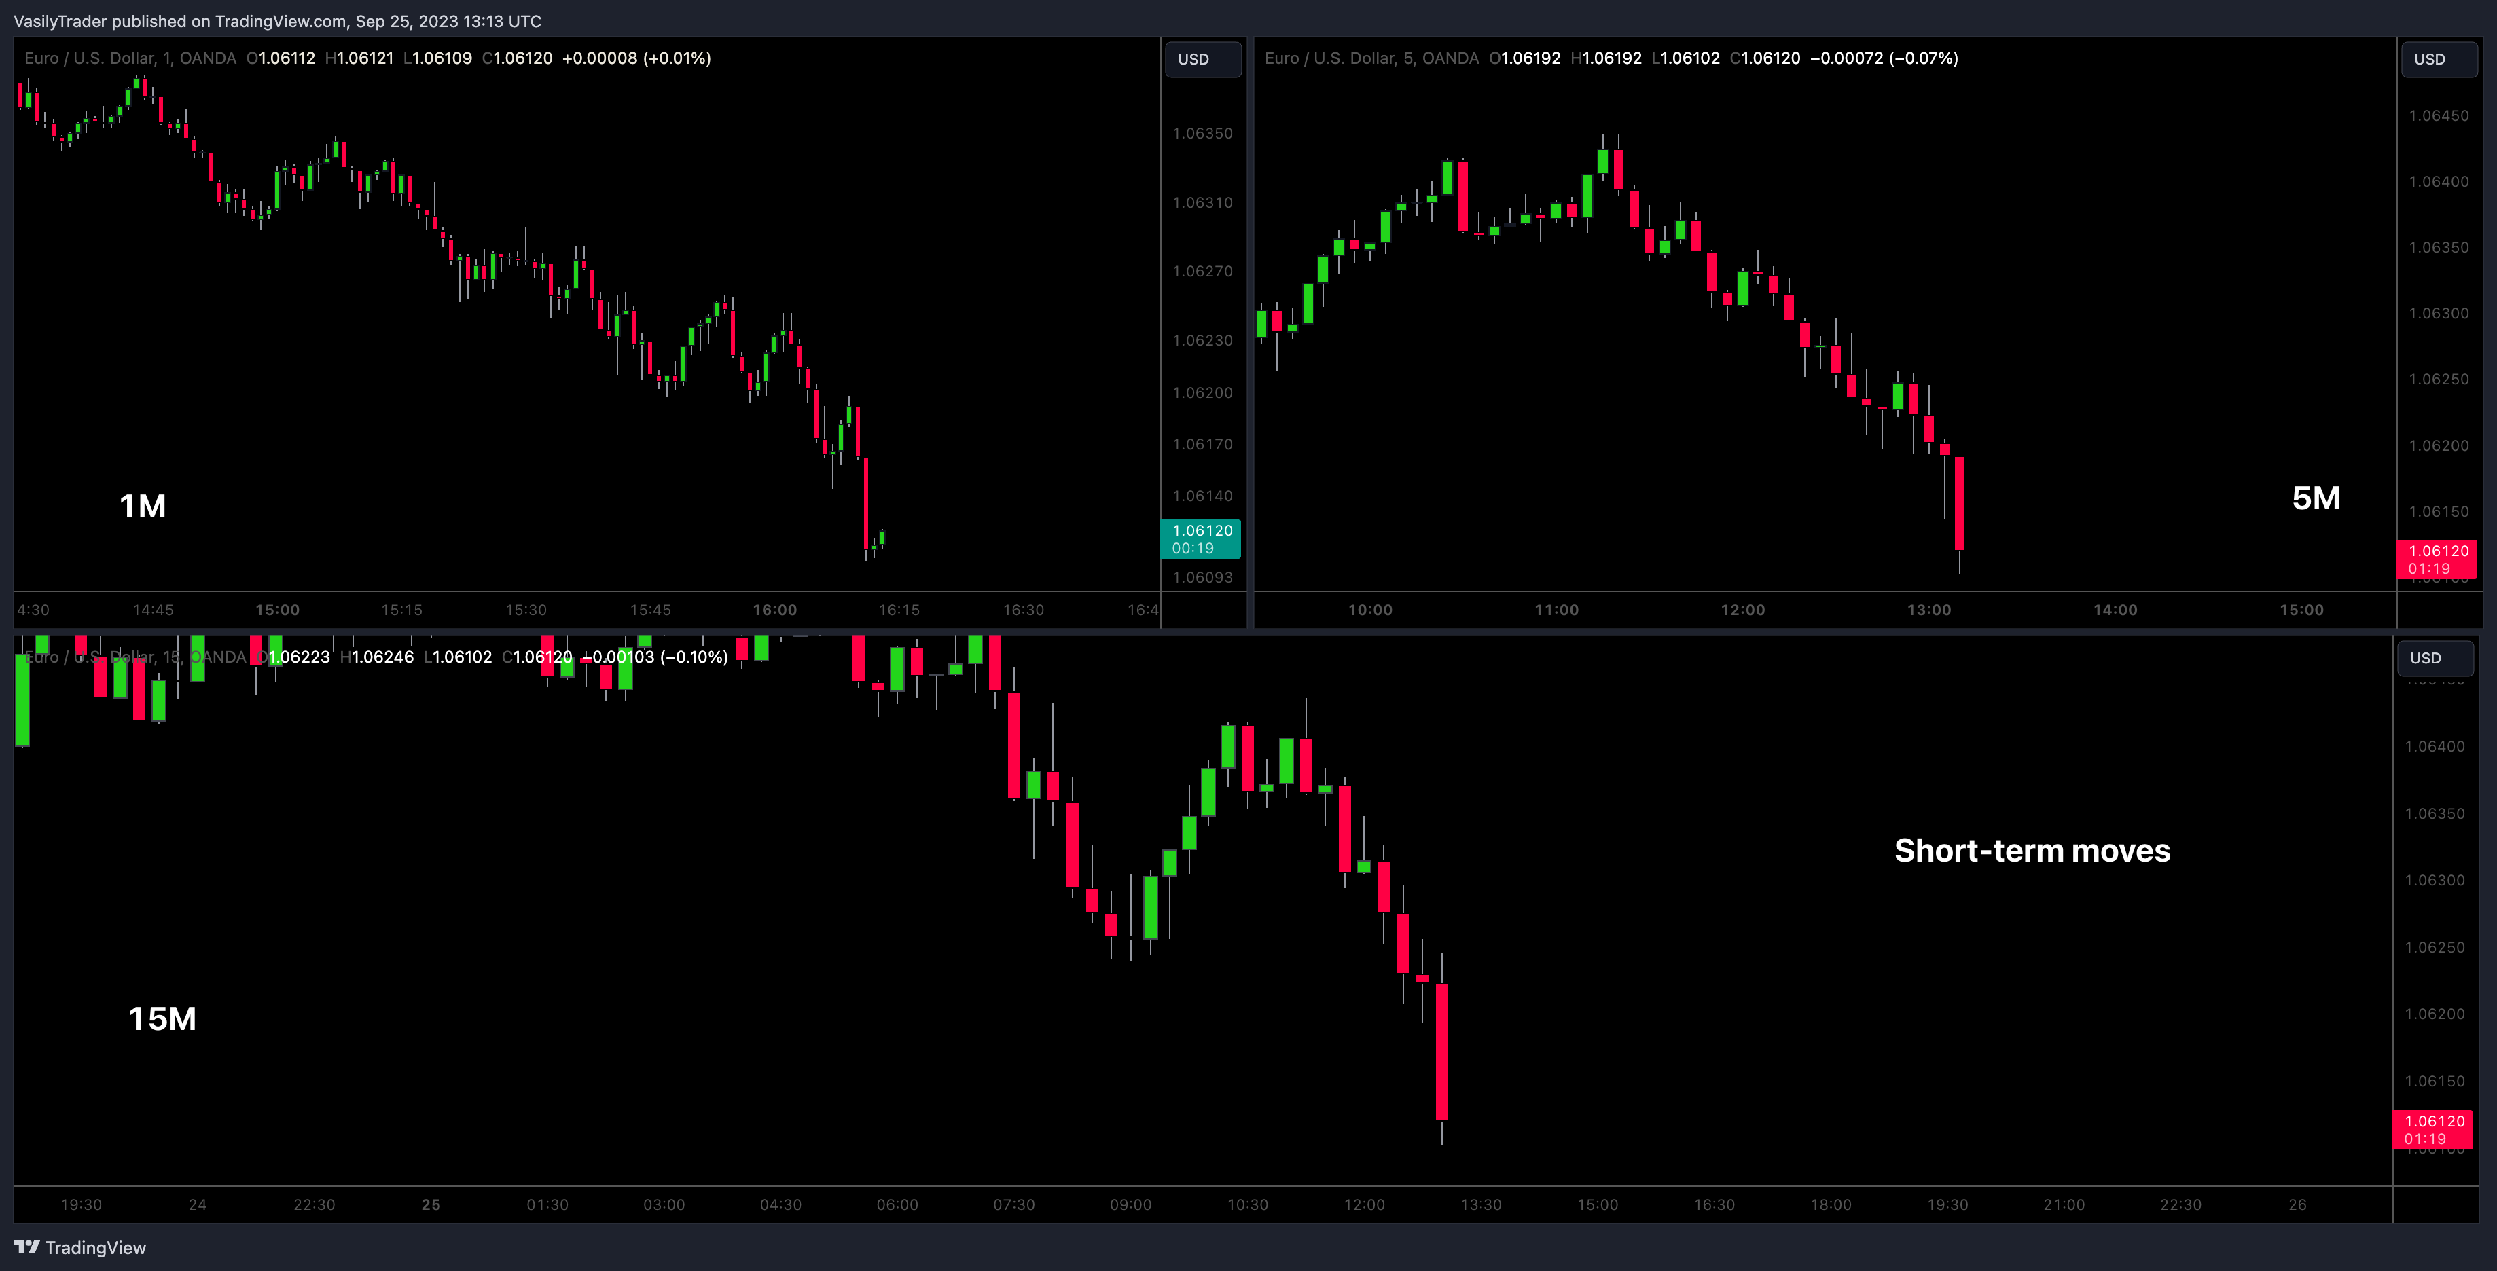Click 11:00 on the 5M time axis
The width and height of the screenshot is (2497, 1271).
point(1556,610)
